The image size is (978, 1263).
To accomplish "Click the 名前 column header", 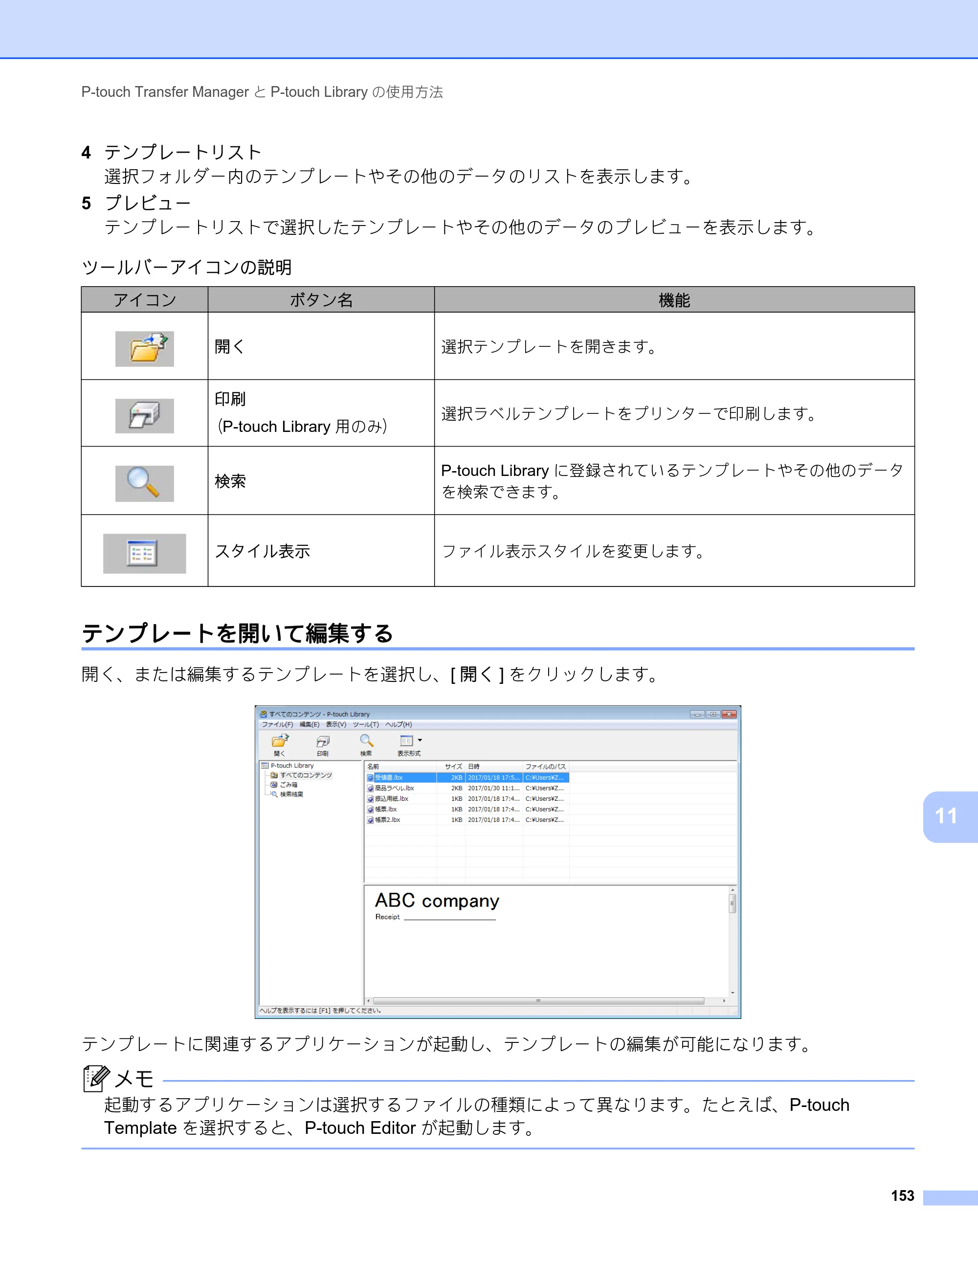I will 401,767.
